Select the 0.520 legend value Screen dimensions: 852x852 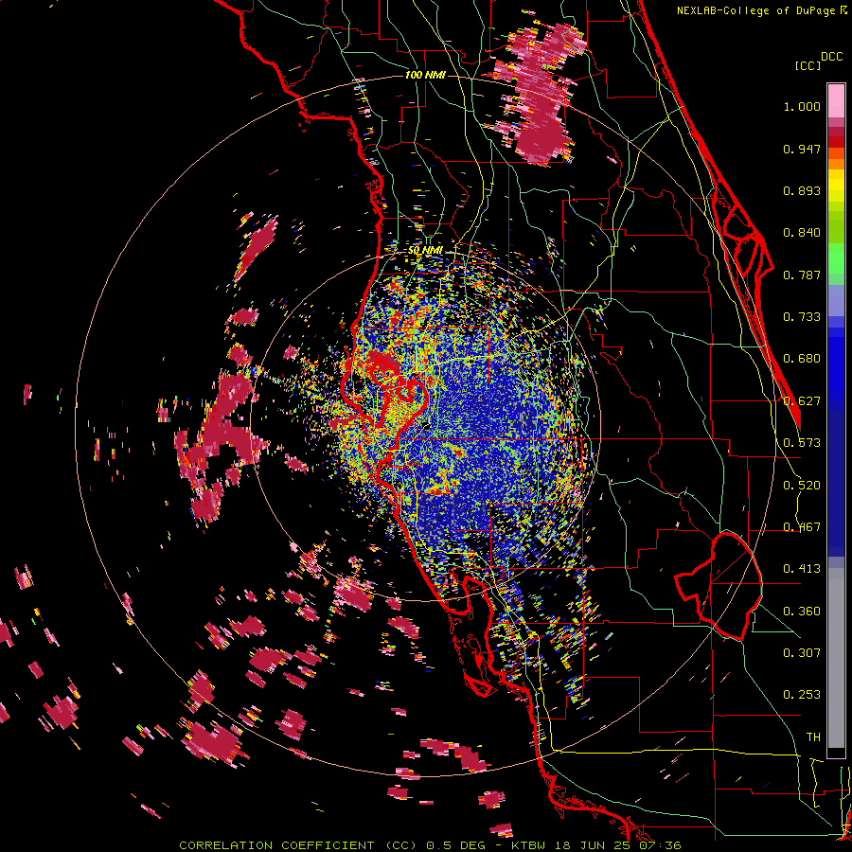click(802, 486)
